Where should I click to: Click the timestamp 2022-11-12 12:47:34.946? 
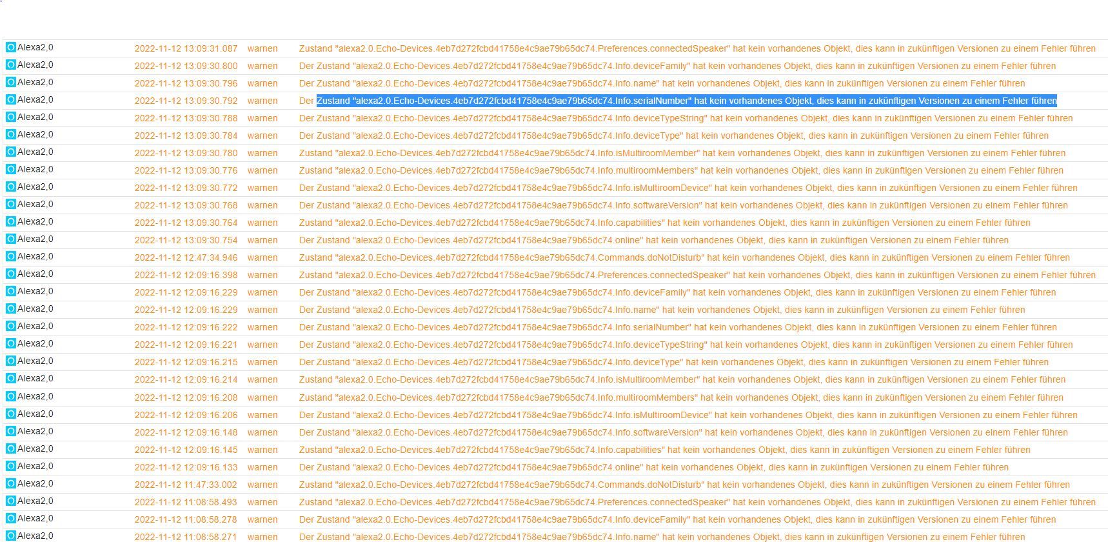(186, 257)
